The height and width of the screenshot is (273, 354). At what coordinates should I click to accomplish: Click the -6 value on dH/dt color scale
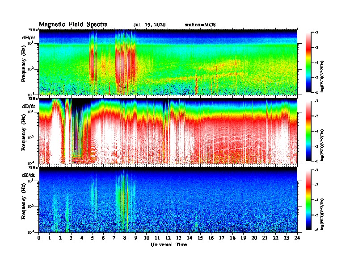pos(316,92)
